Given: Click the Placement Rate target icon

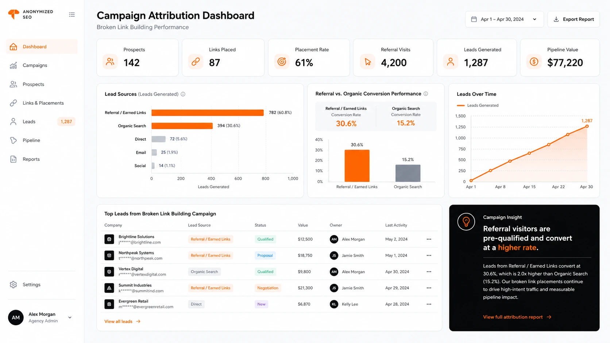Looking at the screenshot, I should (282, 62).
